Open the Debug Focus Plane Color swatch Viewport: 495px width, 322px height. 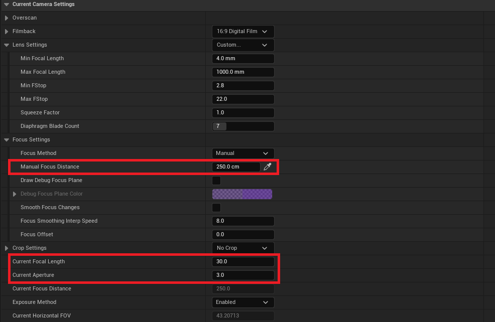pyautogui.click(x=242, y=194)
